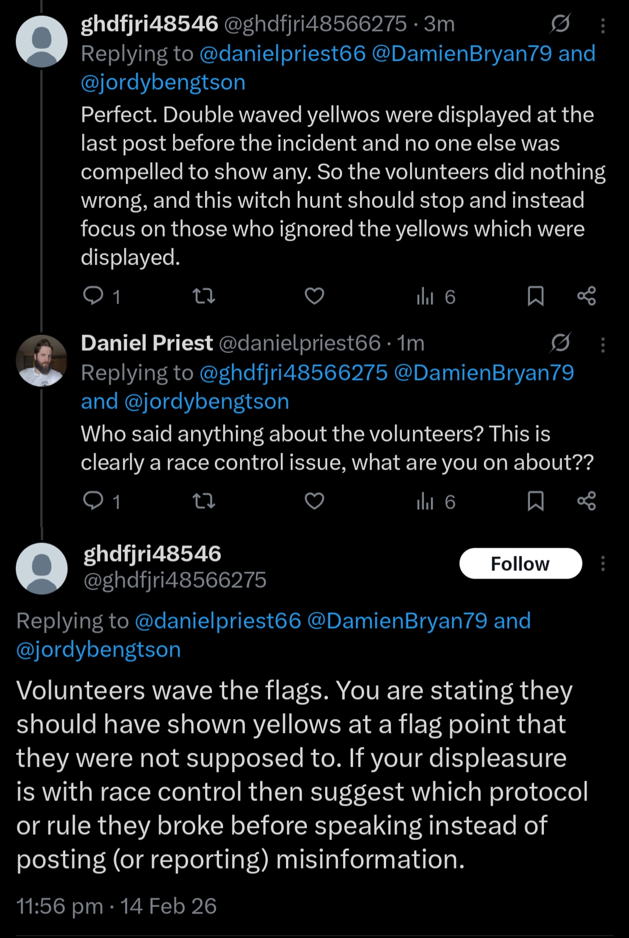
Task: Like the Double waved yellows tweet
Action: click(314, 297)
